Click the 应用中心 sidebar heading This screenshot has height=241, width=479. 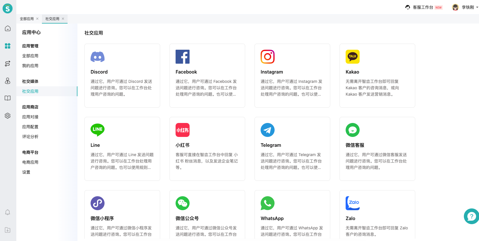click(x=31, y=32)
